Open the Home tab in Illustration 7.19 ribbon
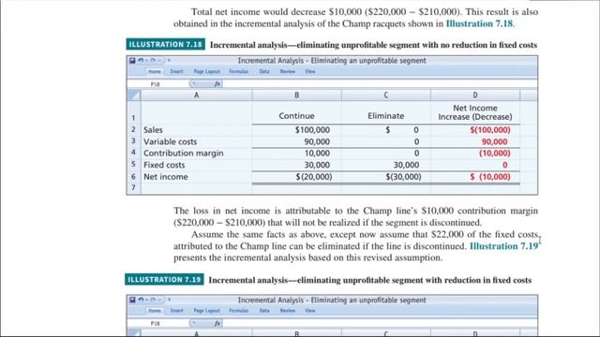The image size is (600, 337). (x=155, y=311)
